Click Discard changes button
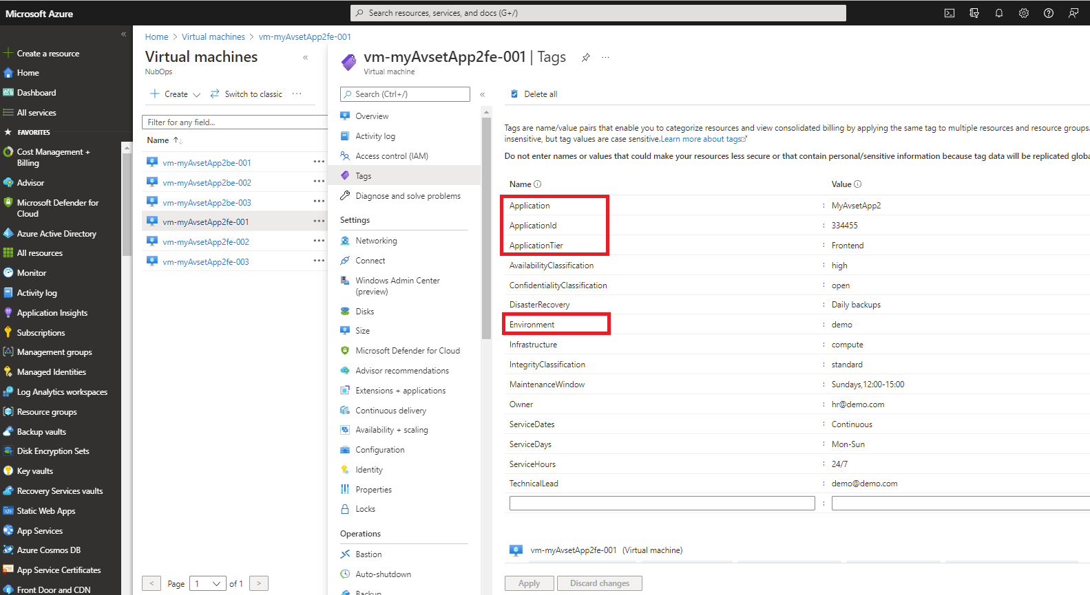 pyautogui.click(x=599, y=583)
